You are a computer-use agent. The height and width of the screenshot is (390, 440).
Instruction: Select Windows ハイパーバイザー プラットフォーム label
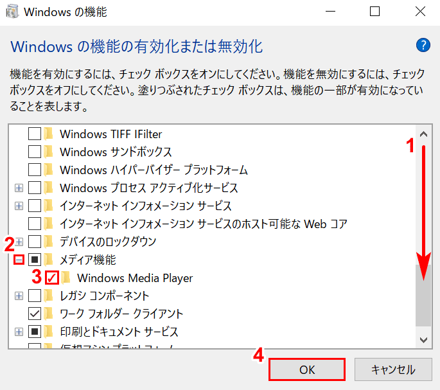coord(154,170)
